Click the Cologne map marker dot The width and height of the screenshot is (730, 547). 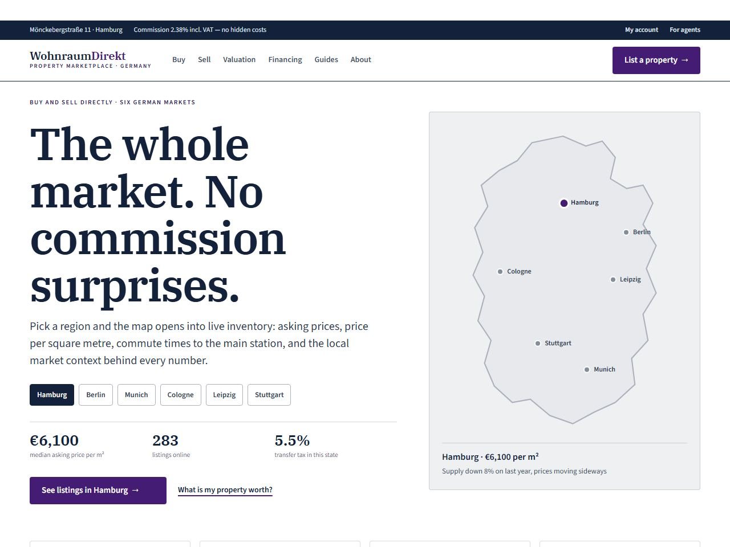coord(500,272)
